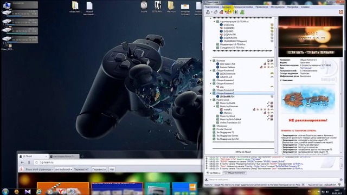Open the Личные настройки menu
This screenshot has height=195, width=347.
[243, 7]
